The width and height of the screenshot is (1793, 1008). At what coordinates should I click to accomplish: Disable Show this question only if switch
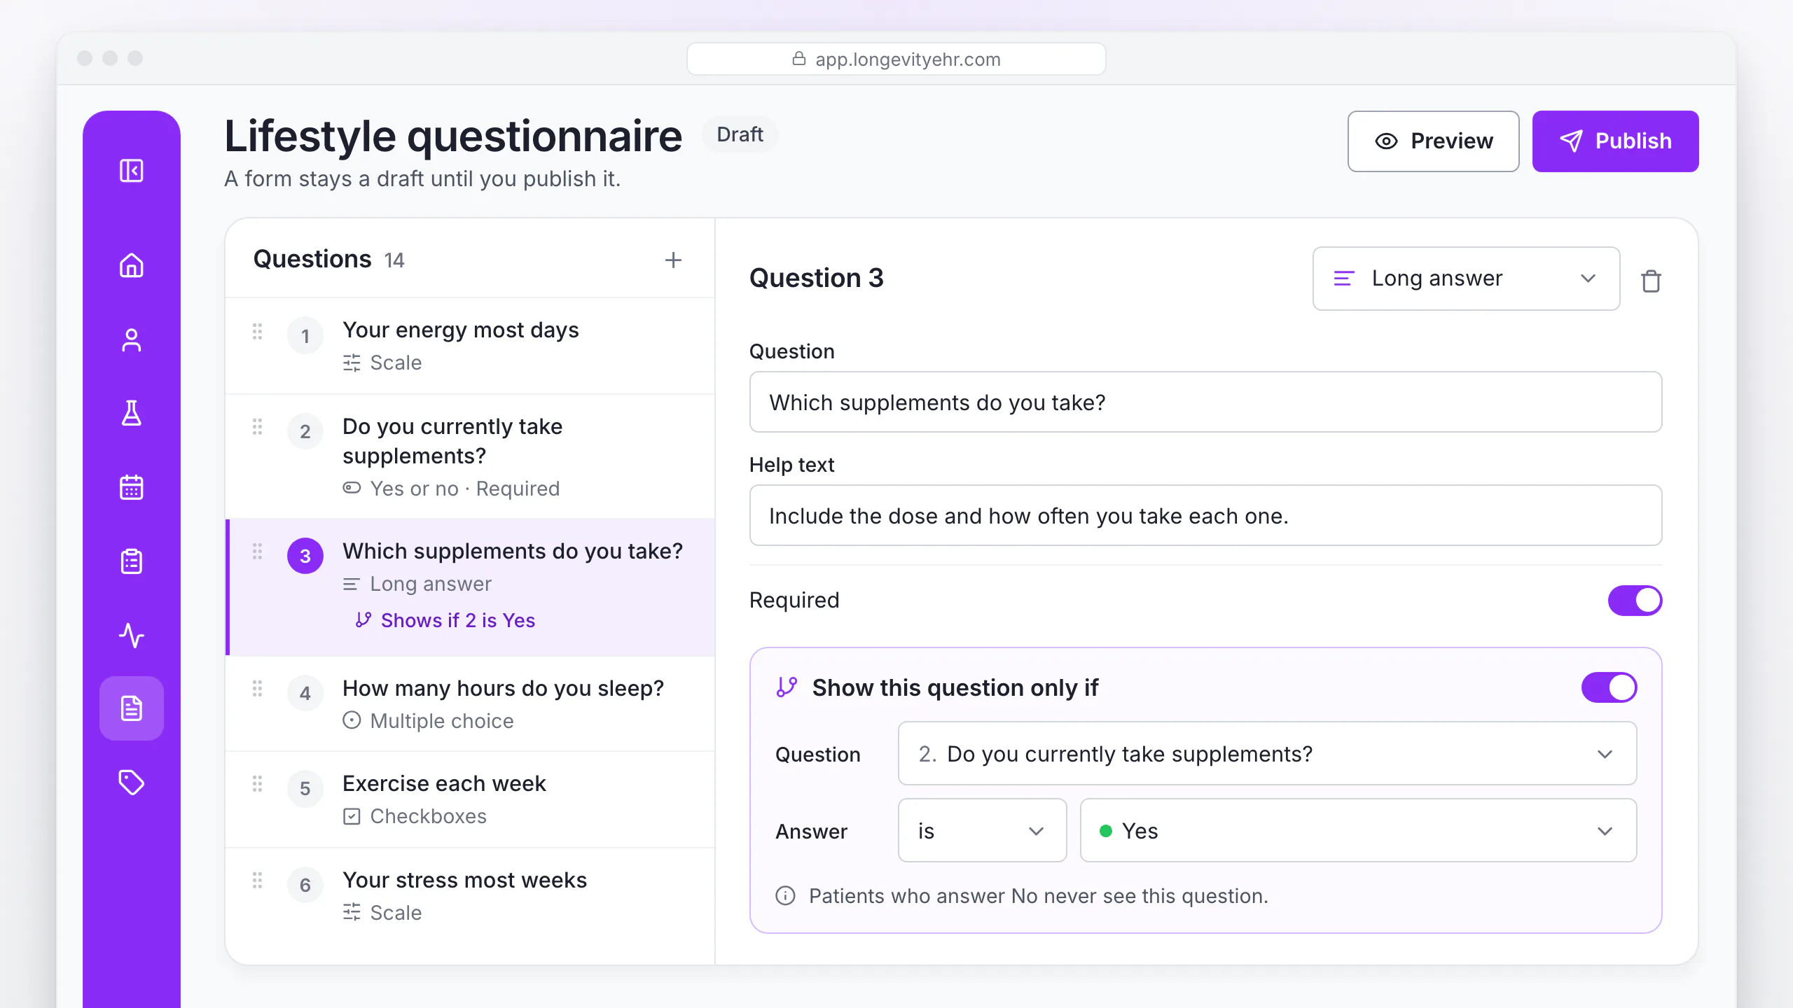coord(1609,687)
